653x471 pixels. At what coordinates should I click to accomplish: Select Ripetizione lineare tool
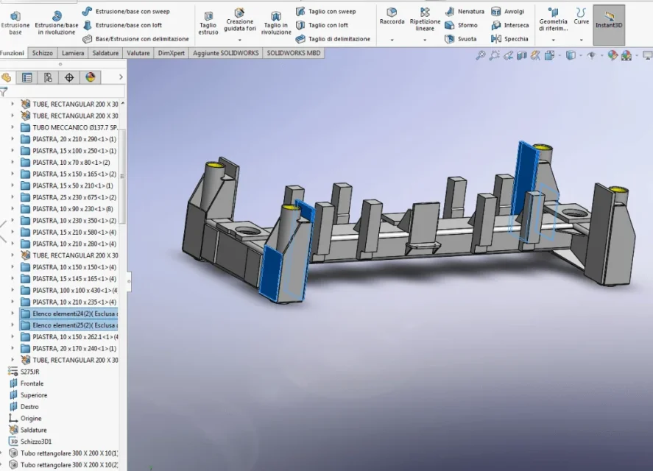[425, 19]
